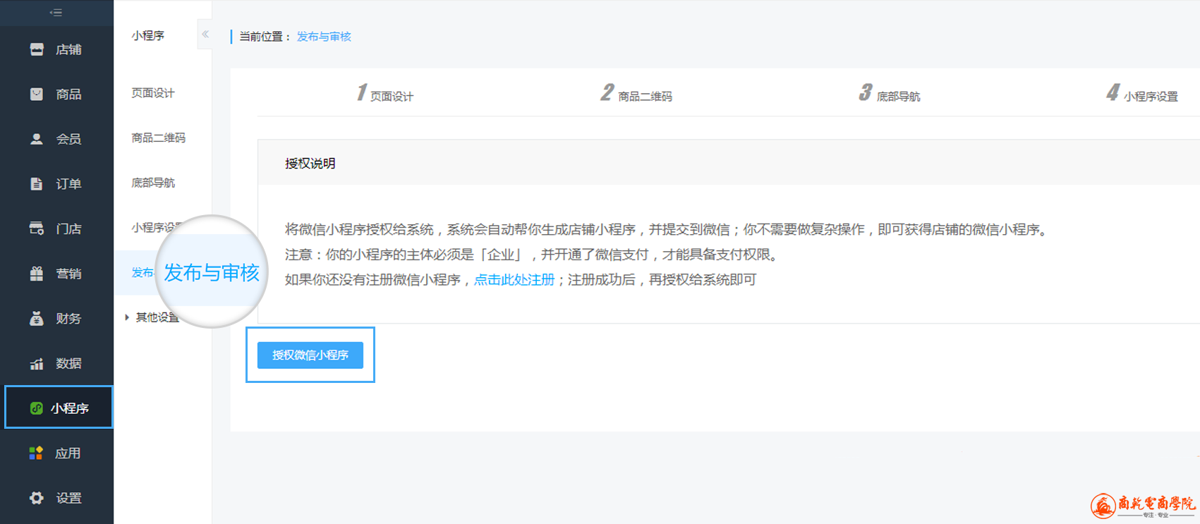
Task: Click the green 小程序 icon
Action: coord(37,408)
